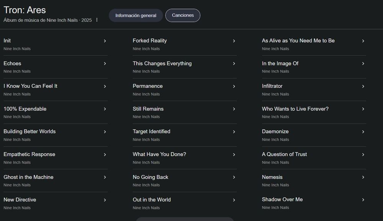Select the track Who Wants to Live Forever?

click(x=295, y=109)
